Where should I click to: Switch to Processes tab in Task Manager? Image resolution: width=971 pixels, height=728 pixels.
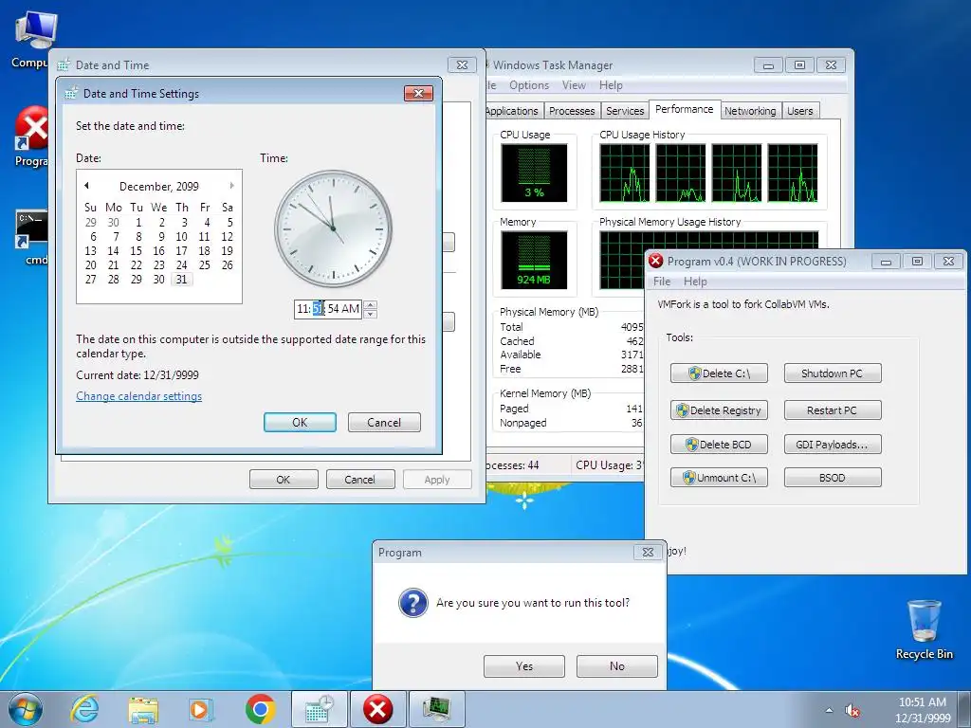572,111
